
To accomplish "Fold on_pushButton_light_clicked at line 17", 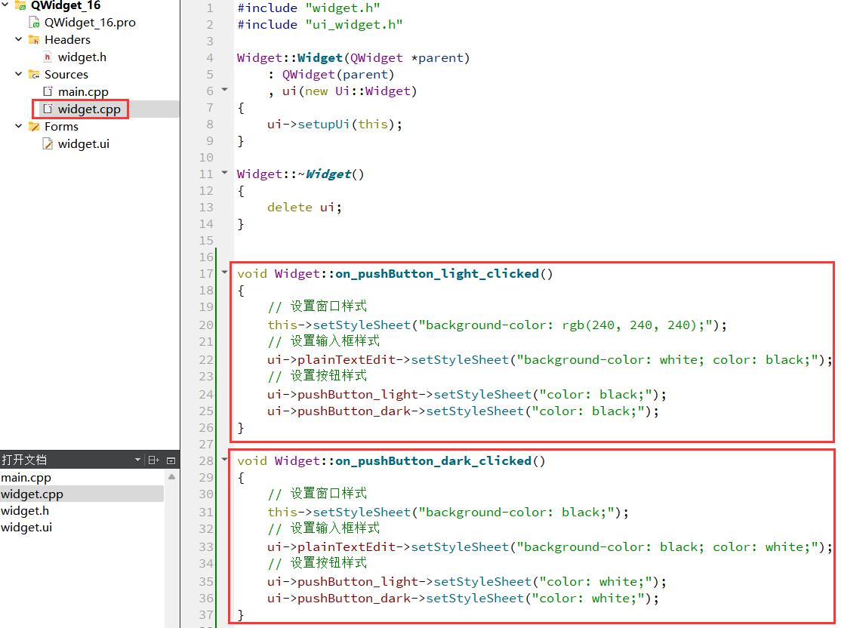I will (225, 272).
